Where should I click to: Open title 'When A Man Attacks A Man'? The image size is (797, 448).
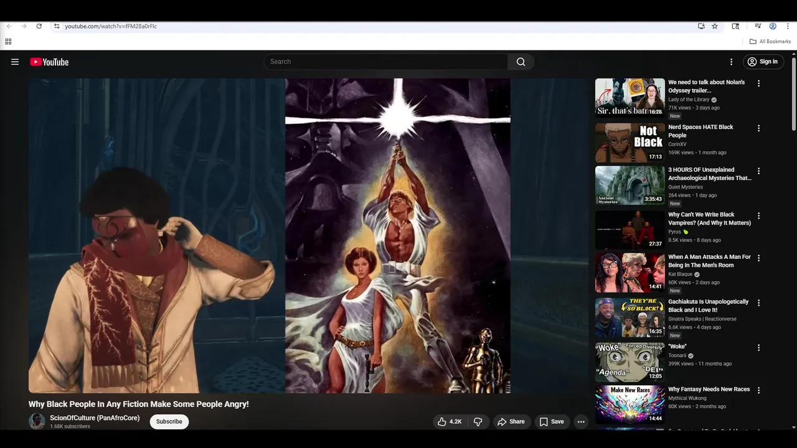pos(710,261)
